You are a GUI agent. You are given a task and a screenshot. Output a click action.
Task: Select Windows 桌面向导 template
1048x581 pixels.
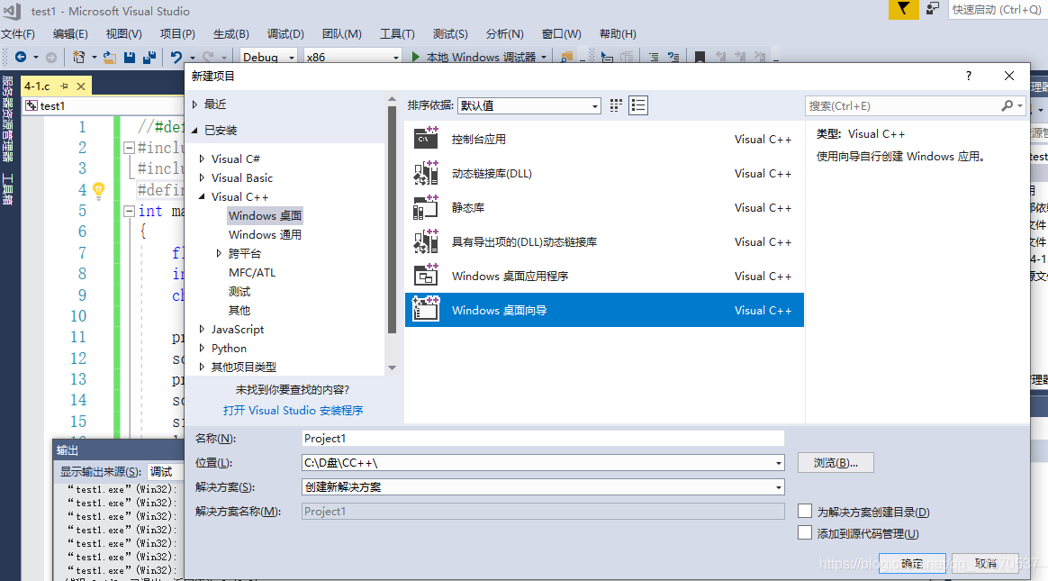604,310
